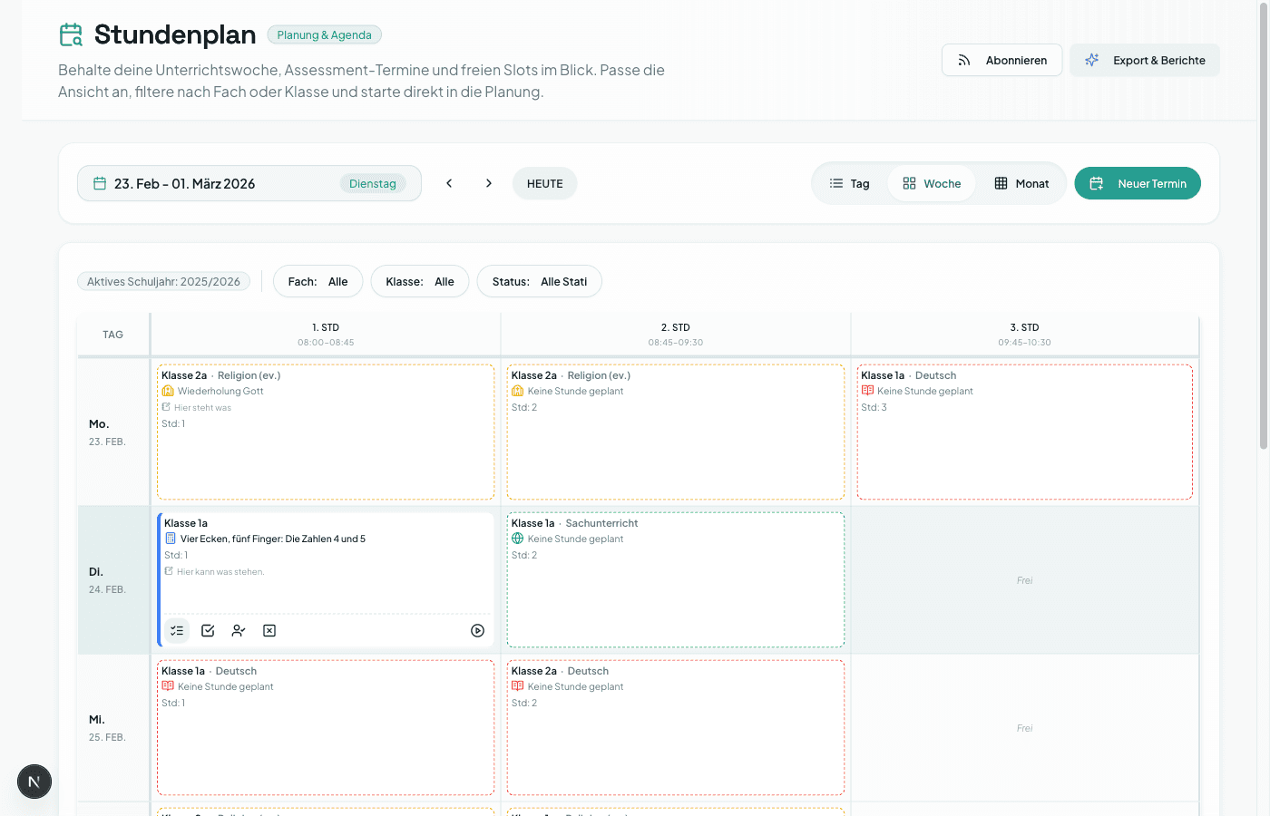This screenshot has width=1270, height=816.
Task: Click the book icon in Wednesday's Klasse 1a Deutsch card
Action: [x=168, y=686]
